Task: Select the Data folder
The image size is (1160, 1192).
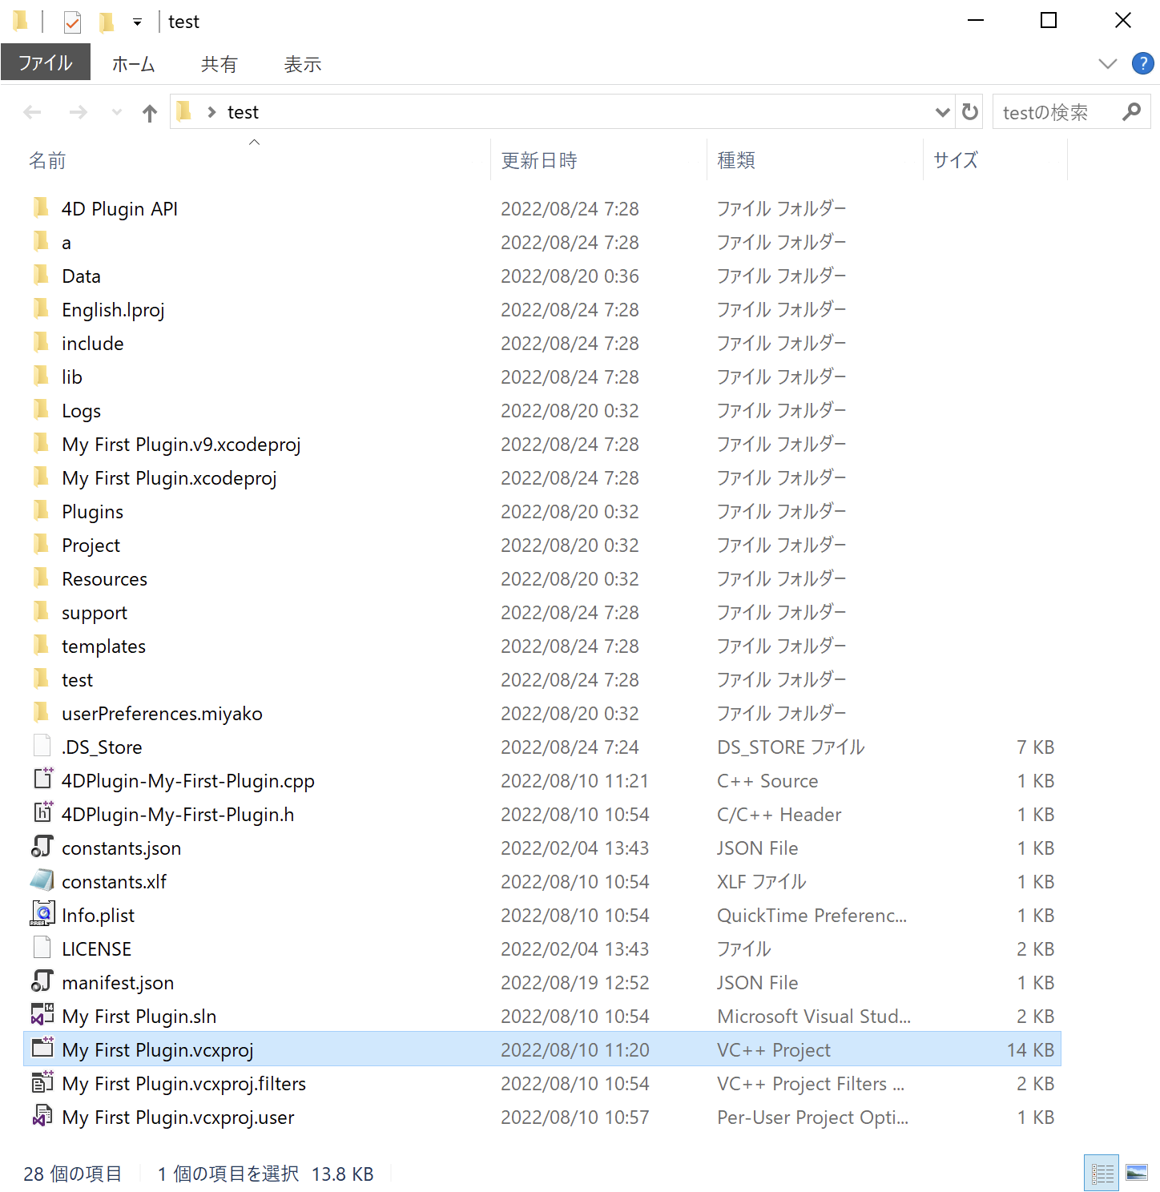Action: [81, 276]
